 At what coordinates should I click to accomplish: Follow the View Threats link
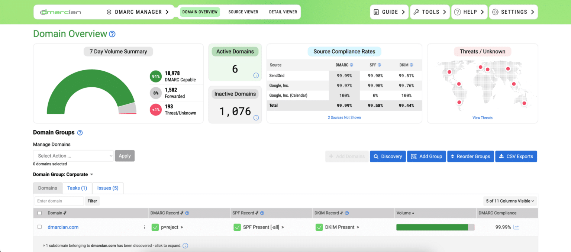[482, 118]
